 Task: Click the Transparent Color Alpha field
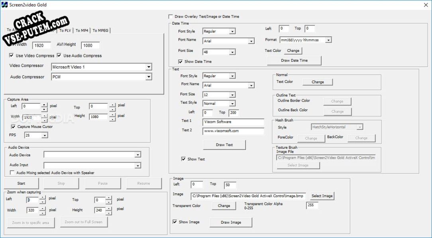click(312, 205)
